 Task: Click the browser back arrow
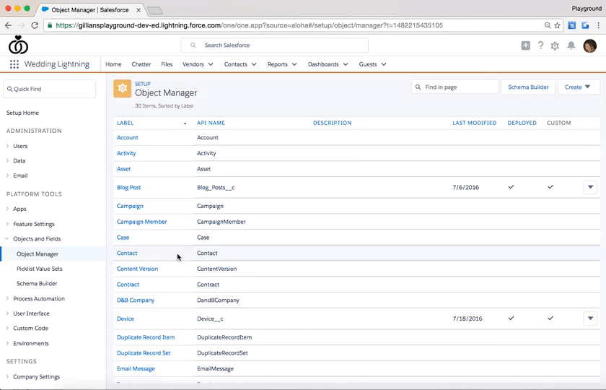pyautogui.click(x=8, y=25)
